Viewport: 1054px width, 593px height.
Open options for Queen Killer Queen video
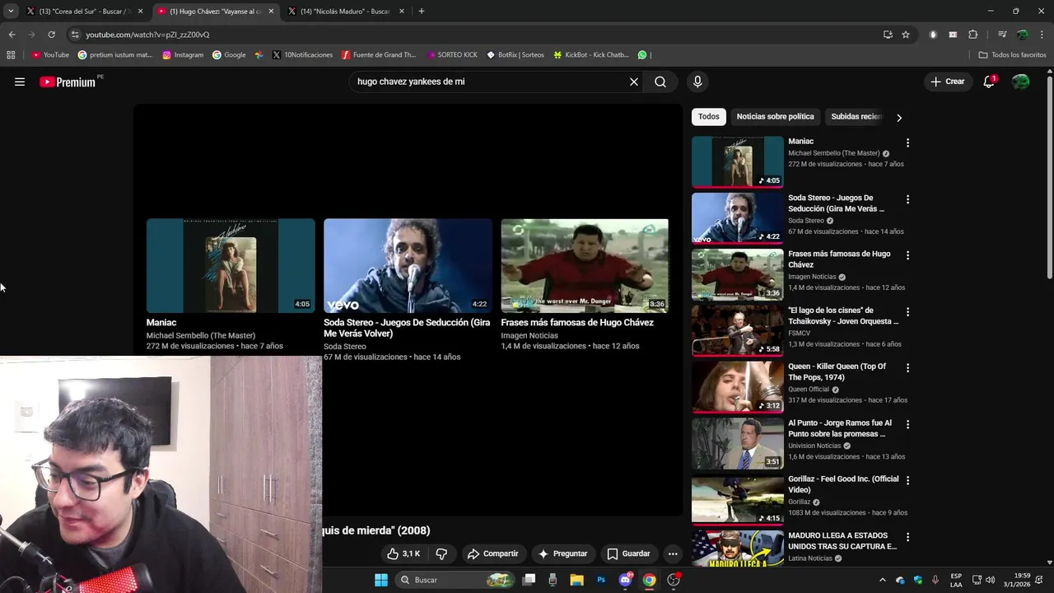[x=907, y=368]
